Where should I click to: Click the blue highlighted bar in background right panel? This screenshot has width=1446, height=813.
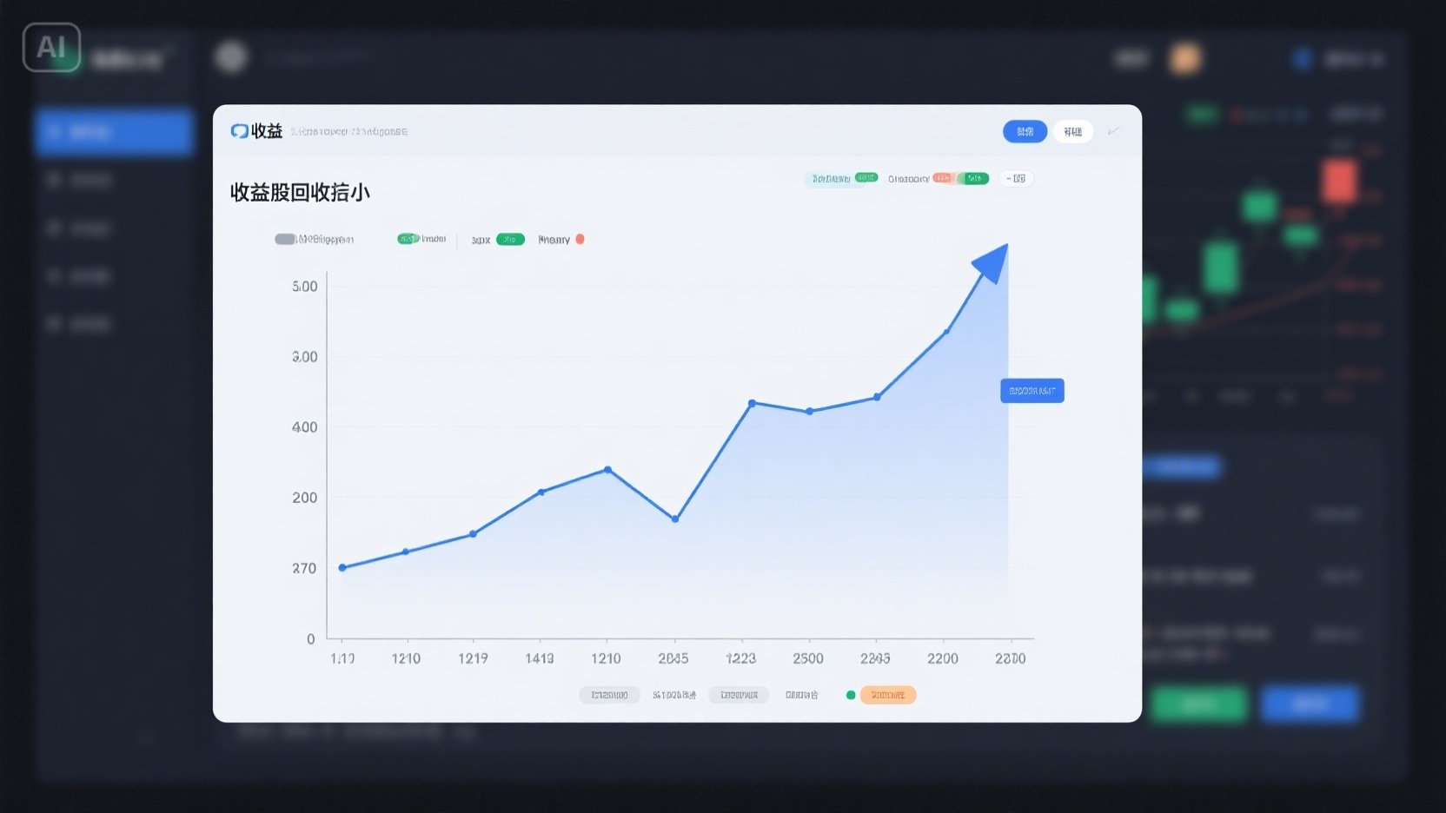point(1182,467)
